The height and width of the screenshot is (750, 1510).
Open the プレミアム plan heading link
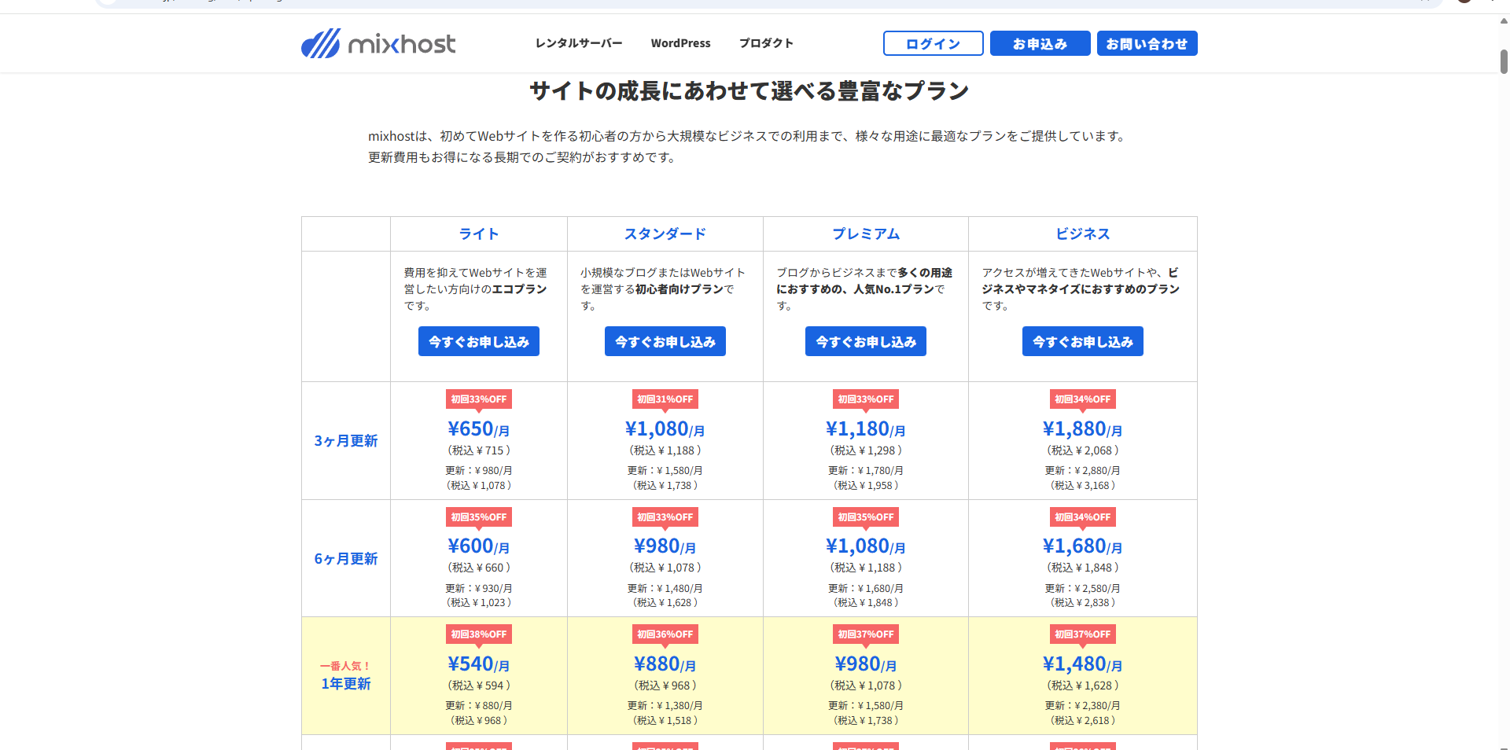pos(865,234)
